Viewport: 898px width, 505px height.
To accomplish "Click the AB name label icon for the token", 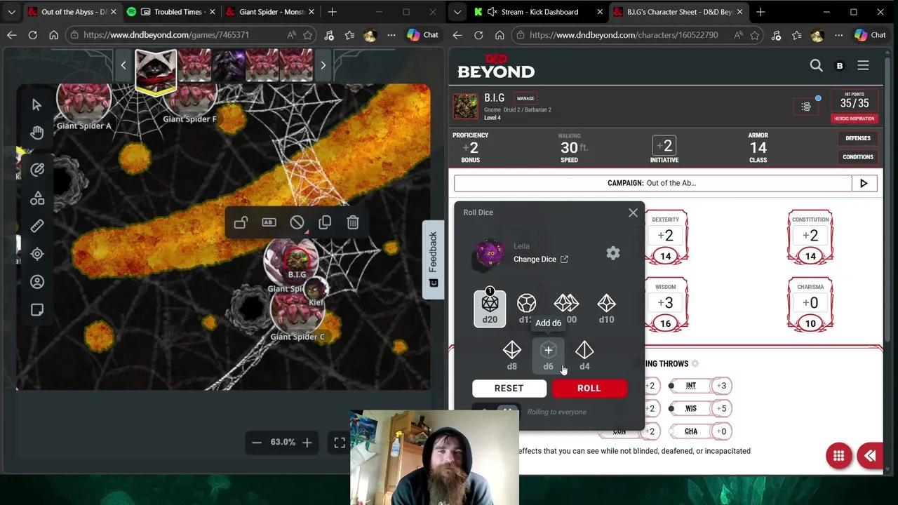I will pos(269,222).
